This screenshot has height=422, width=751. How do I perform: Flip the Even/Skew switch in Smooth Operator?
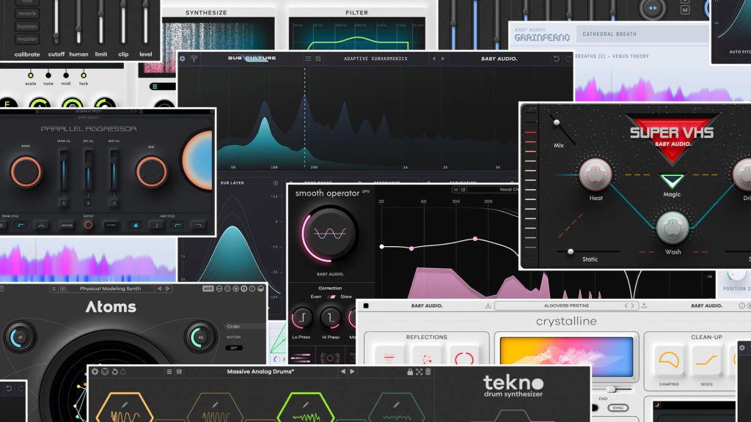point(331,297)
